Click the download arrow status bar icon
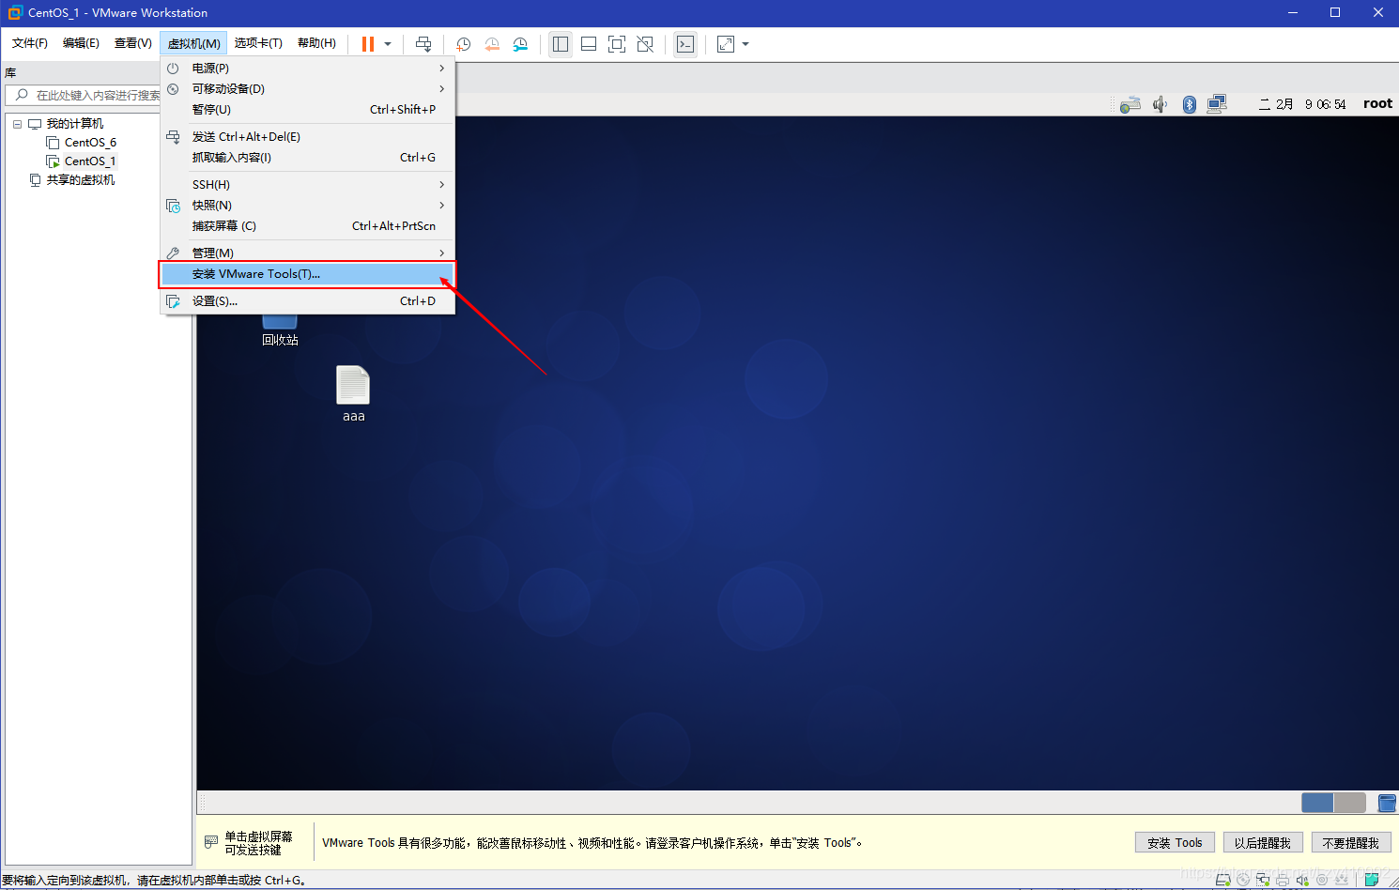This screenshot has width=1399, height=890. [x=1342, y=880]
